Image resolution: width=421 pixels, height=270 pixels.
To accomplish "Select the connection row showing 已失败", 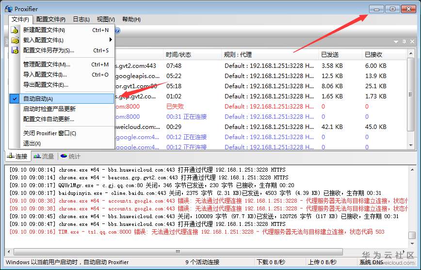I will pyautogui.click(x=260, y=107).
